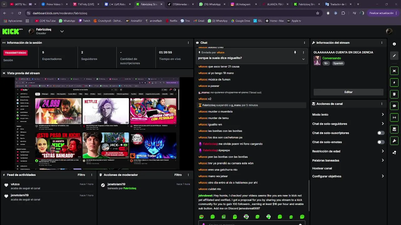
Task: Open the info icon in right sidebar
Action: click(x=394, y=44)
